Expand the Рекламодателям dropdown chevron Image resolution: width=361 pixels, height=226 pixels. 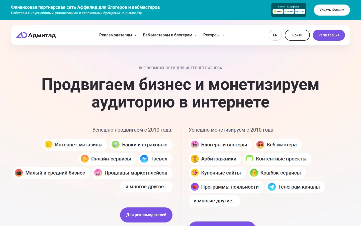click(135, 35)
